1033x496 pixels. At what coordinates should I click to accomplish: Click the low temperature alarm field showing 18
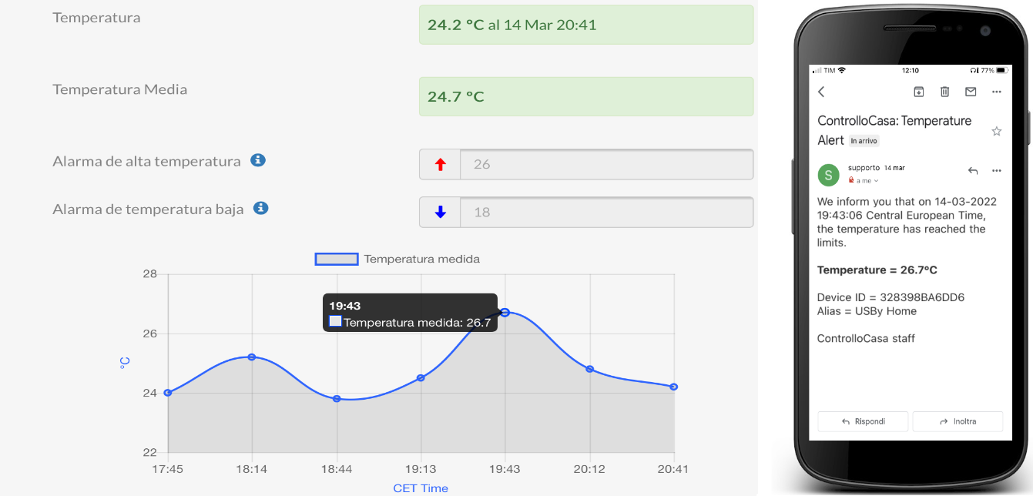(x=605, y=212)
